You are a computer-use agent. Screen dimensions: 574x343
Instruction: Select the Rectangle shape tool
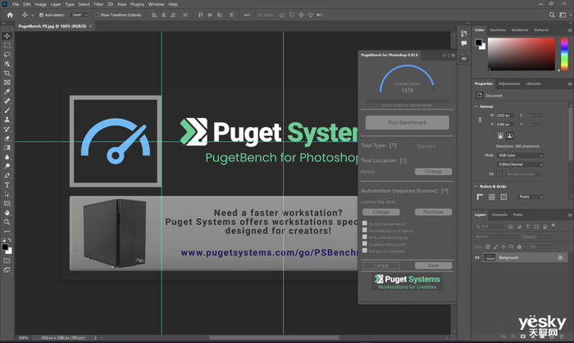tap(7, 204)
